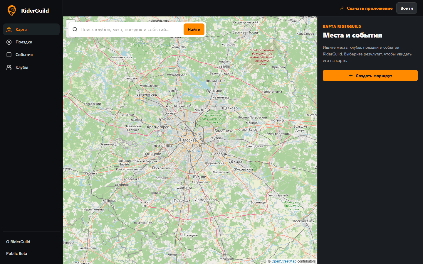This screenshot has height=264, width=423.
Task: Click the Наро-Фоминск label on the map
Action: coord(94,209)
